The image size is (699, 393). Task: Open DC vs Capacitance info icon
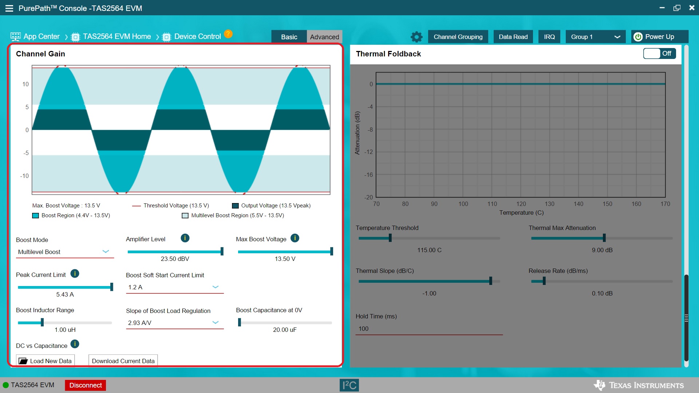[75, 344]
